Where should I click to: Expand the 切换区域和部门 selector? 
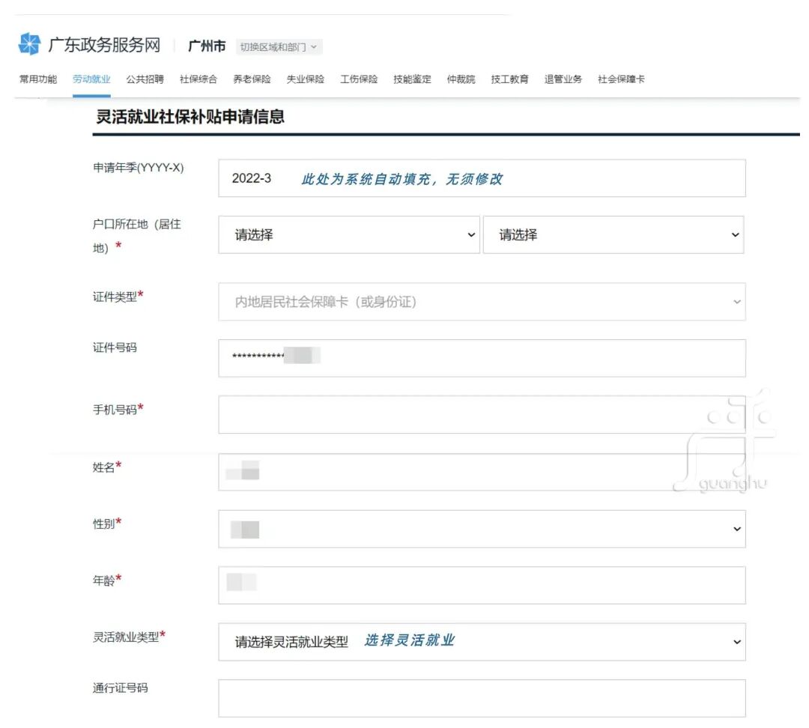[279, 46]
